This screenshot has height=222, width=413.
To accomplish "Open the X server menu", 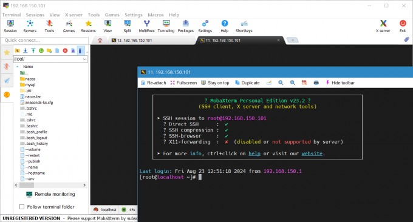I will coord(73,15).
